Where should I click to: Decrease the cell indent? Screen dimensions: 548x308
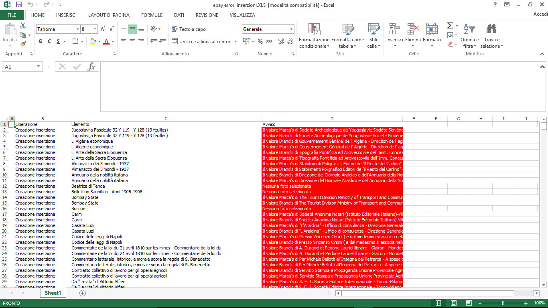[x=154, y=41]
